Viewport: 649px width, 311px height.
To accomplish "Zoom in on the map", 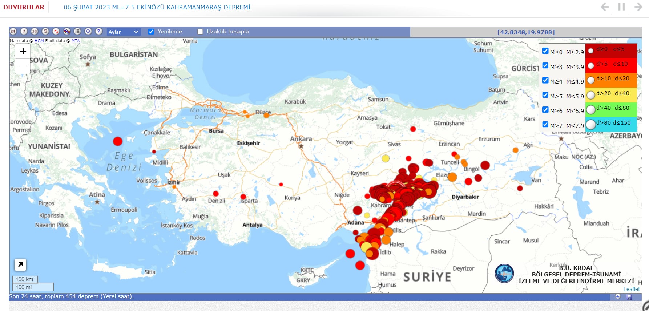I will pos(23,51).
